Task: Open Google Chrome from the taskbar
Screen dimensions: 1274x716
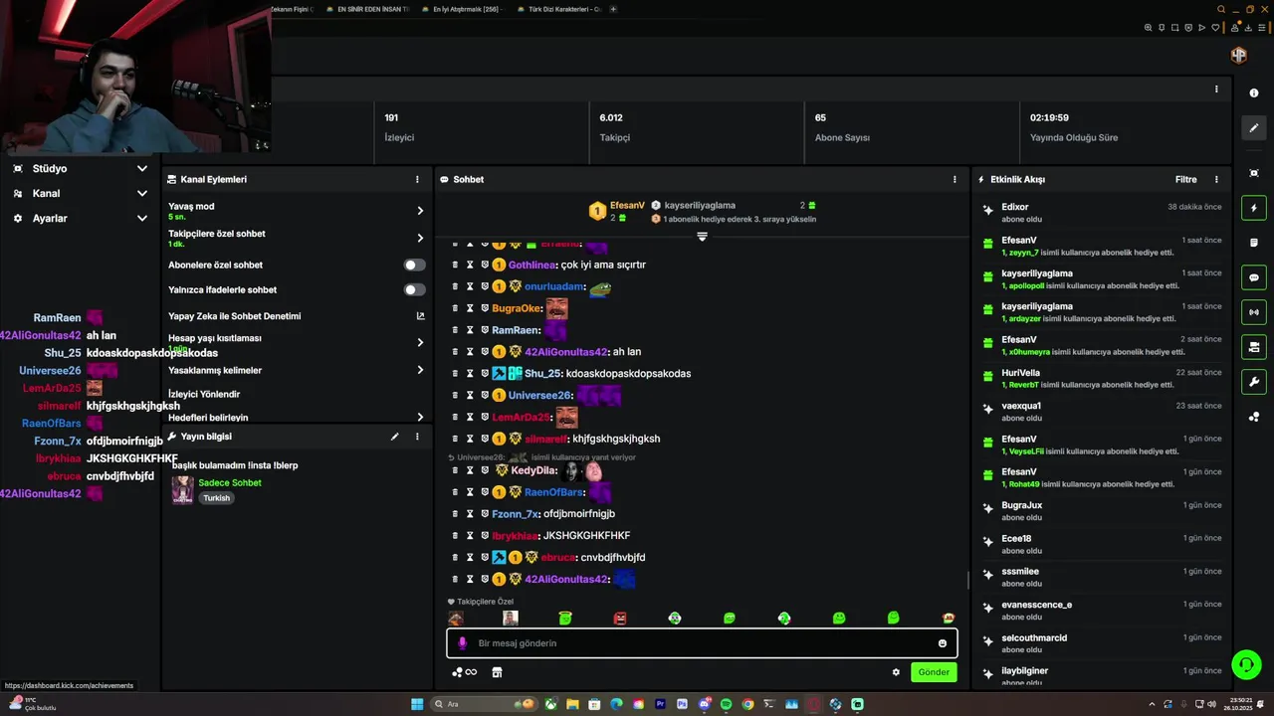Action: point(747,704)
